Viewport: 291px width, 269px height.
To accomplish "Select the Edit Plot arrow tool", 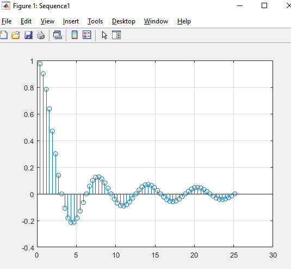I will 104,35.
